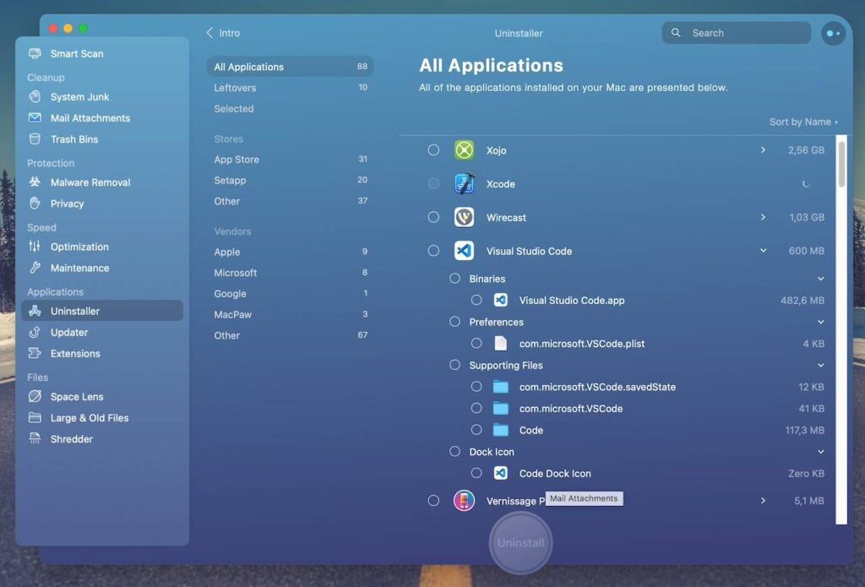This screenshot has width=865, height=587.
Task: Expand the Xojo row chevron
Action: [763, 150]
